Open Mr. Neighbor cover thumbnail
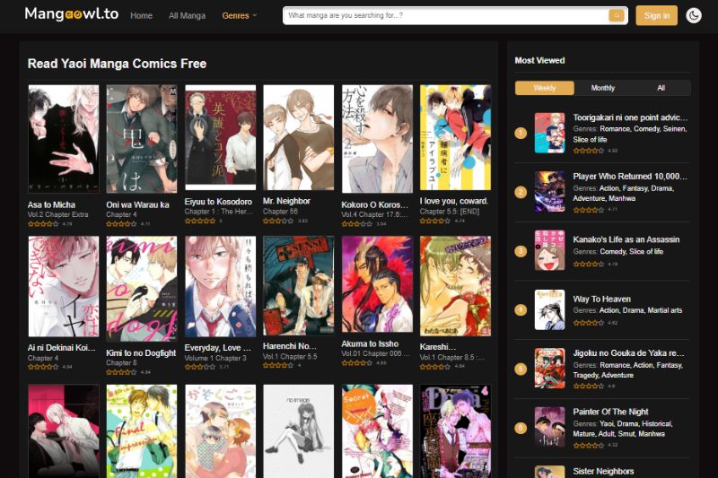Image resolution: width=718 pixels, height=478 pixels. pos(299,137)
